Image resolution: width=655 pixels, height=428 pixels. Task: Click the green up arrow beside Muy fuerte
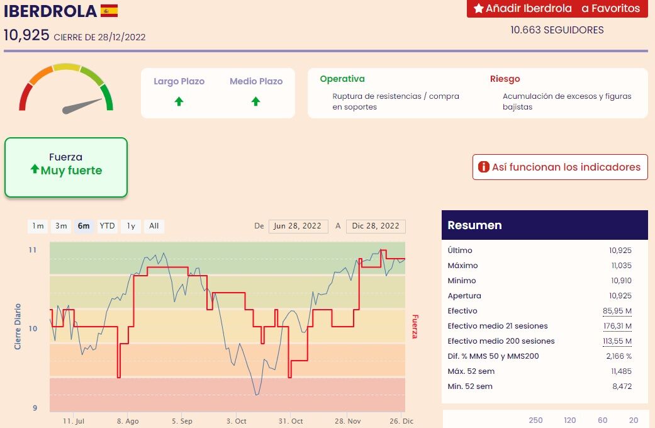[x=35, y=169]
